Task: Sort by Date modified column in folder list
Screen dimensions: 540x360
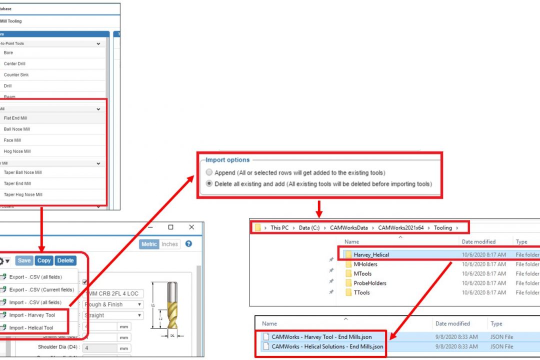Action: coord(478,242)
